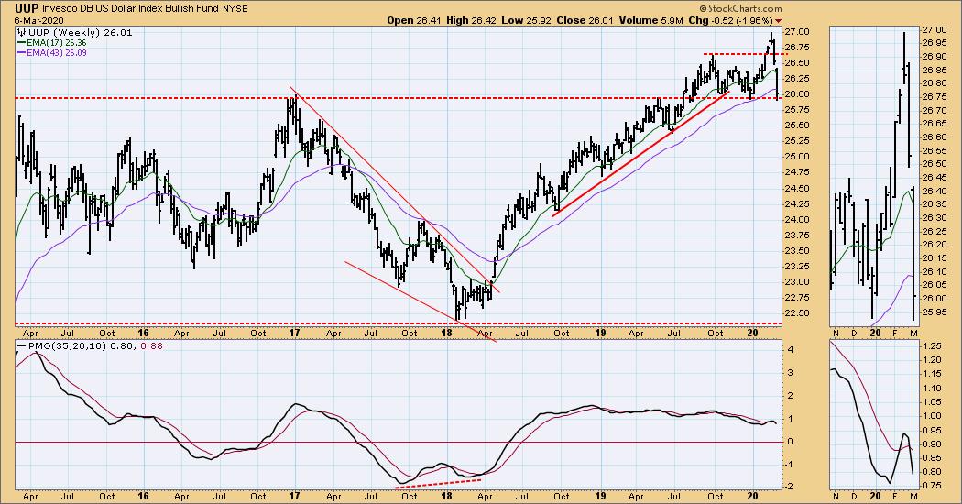Open the StockCharts.com copyright link
This screenshot has height=504, width=962.
click(x=740, y=8)
